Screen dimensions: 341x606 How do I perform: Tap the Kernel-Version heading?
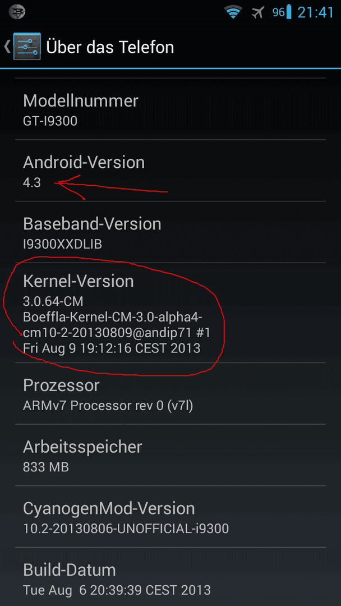click(79, 281)
